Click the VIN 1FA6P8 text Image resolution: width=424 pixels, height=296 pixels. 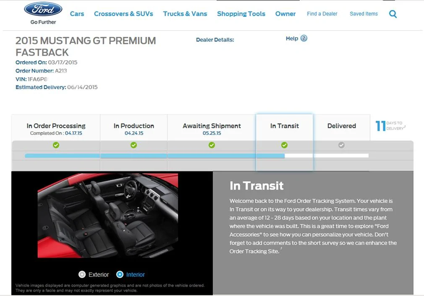(31, 79)
